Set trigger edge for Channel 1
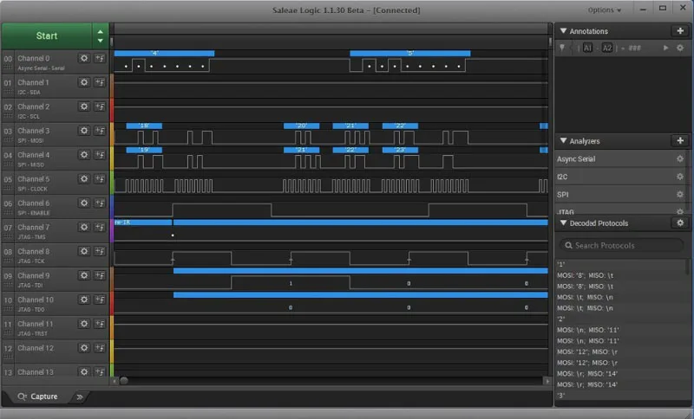The width and height of the screenshot is (694, 419). click(x=100, y=82)
